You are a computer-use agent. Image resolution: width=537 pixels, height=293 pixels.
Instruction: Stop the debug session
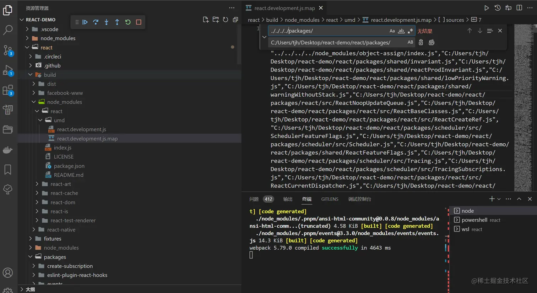point(139,22)
